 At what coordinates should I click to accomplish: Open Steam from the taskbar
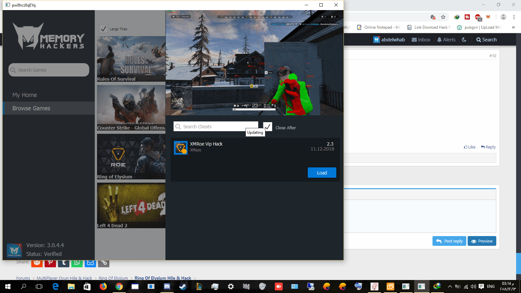click(x=183, y=286)
